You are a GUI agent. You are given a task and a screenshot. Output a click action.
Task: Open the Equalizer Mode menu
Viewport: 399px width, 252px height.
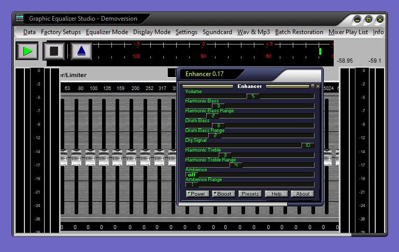tap(107, 32)
